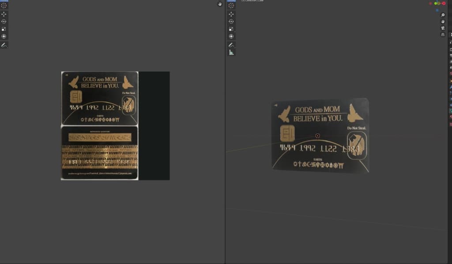Select the Measure tool in 3D viewport toolbar
The height and width of the screenshot is (264, 452).
[231, 52]
